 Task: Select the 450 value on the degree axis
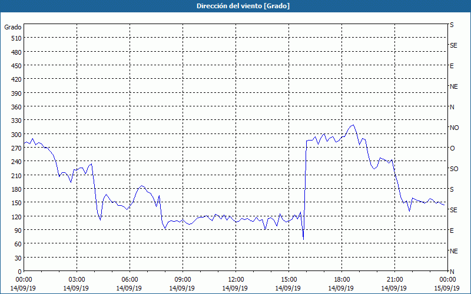[17, 66]
